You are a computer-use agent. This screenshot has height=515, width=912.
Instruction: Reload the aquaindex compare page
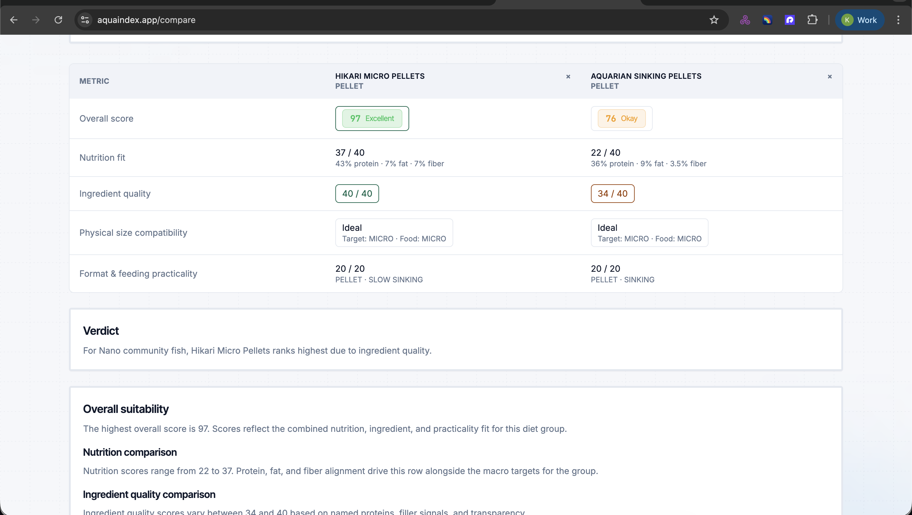click(59, 20)
